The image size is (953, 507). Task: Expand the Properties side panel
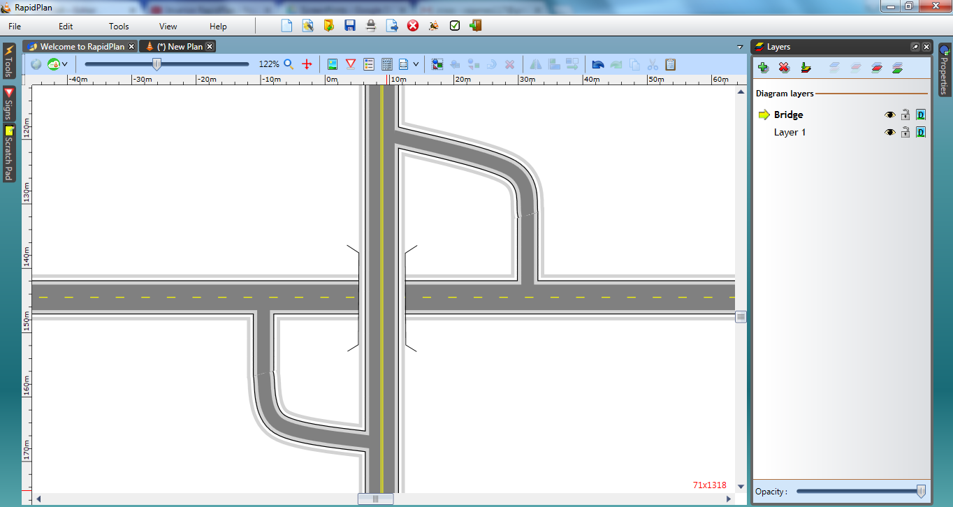pyautogui.click(x=944, y=70)
